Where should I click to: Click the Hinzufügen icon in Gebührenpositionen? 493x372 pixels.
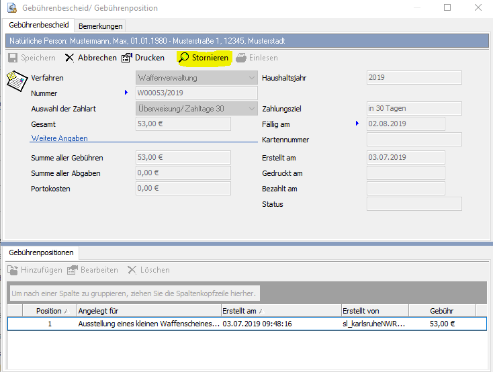click(x=12, y=270)
